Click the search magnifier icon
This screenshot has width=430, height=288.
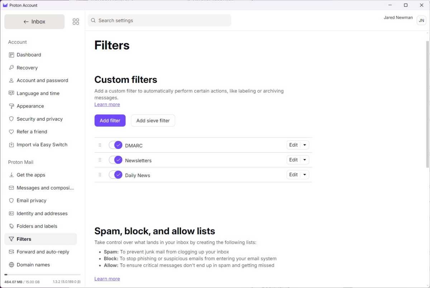point(94,20)
